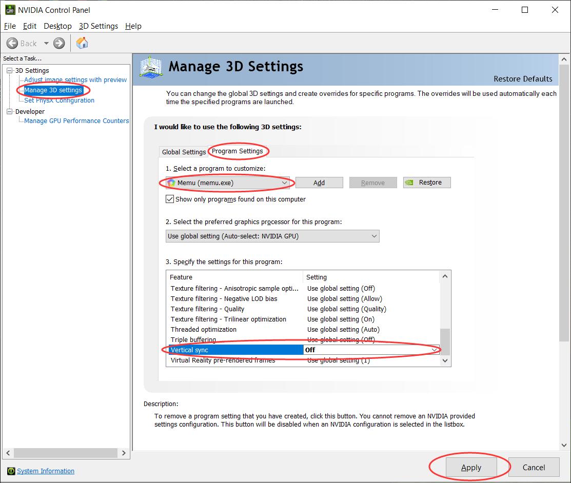Open the 3D Settings menu

point(98,26)
